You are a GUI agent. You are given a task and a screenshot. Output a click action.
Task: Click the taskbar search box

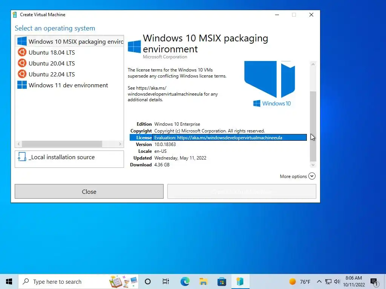pyautogui.click(x=78, y=281)
